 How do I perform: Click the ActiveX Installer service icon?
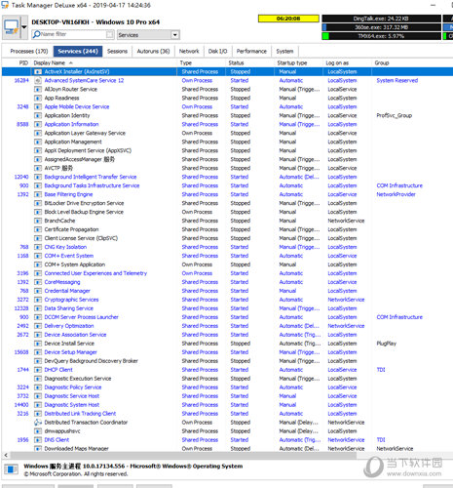click(x=38, y=71)
